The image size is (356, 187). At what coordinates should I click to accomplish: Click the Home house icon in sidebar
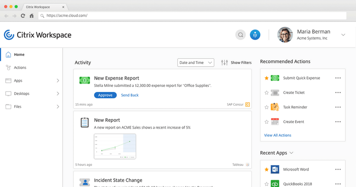8,55
